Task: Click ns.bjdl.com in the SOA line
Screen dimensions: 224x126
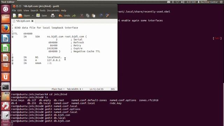Action: tap(55, 36)
